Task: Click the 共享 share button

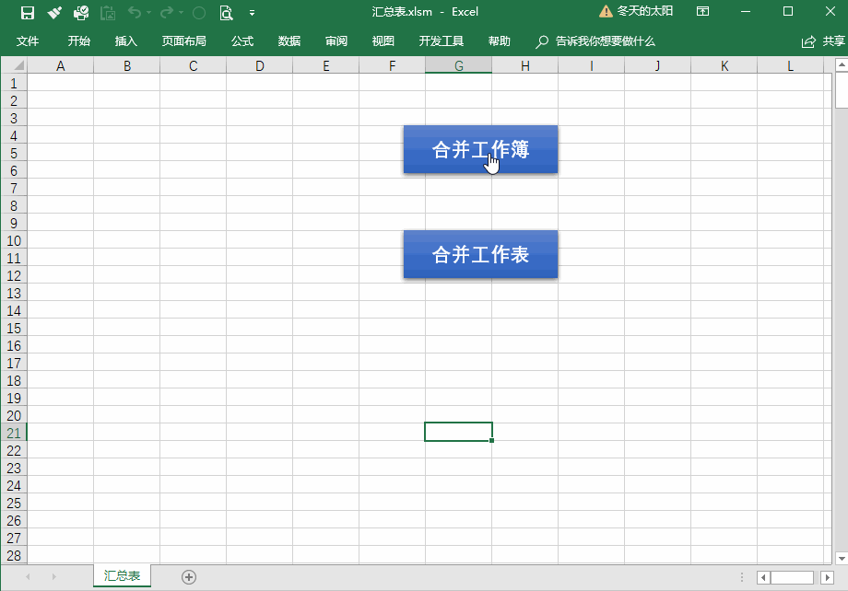Action: tap(823, 41)
